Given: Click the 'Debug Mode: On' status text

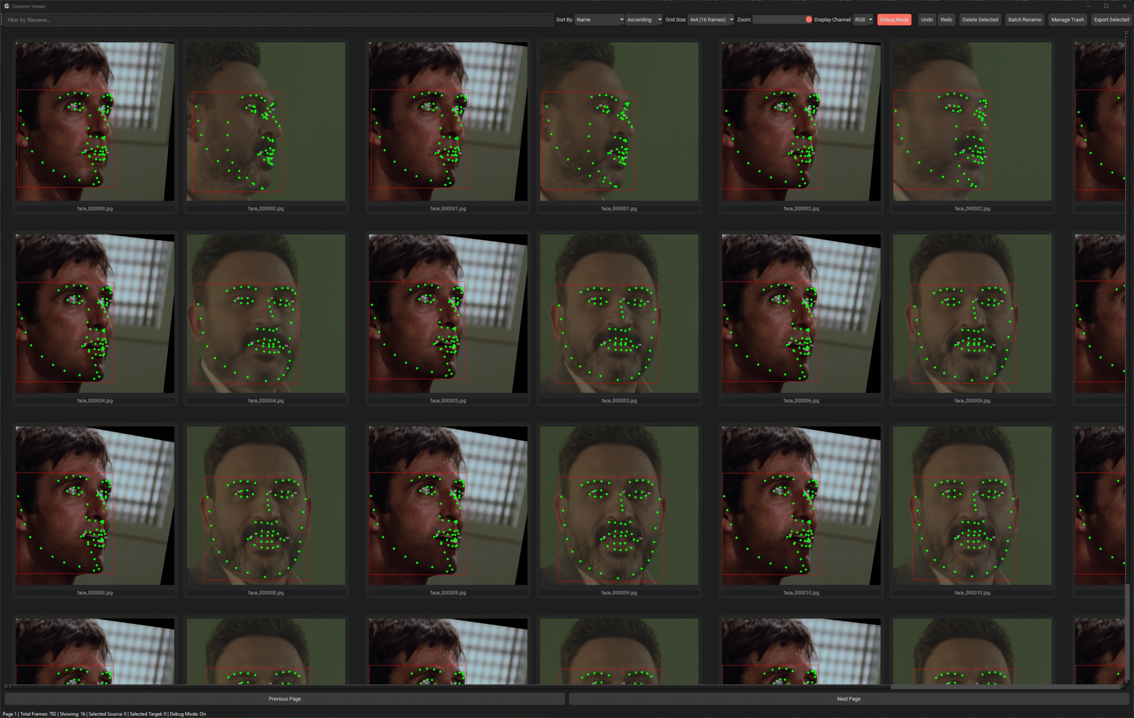Looking at the screenshot, I should click(187, 714).
